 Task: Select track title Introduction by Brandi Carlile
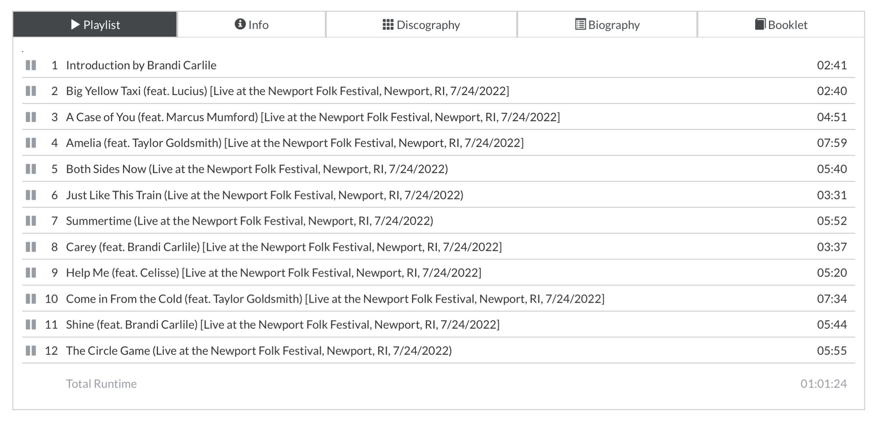click(x=141, y=65)
